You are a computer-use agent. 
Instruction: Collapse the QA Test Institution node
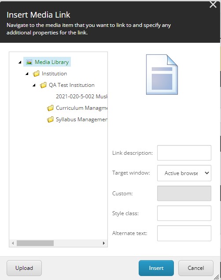(x=34, y=85)
